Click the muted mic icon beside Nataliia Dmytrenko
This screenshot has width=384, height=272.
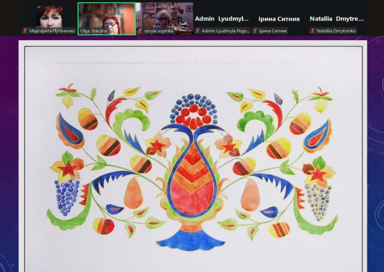click(313, 31)
